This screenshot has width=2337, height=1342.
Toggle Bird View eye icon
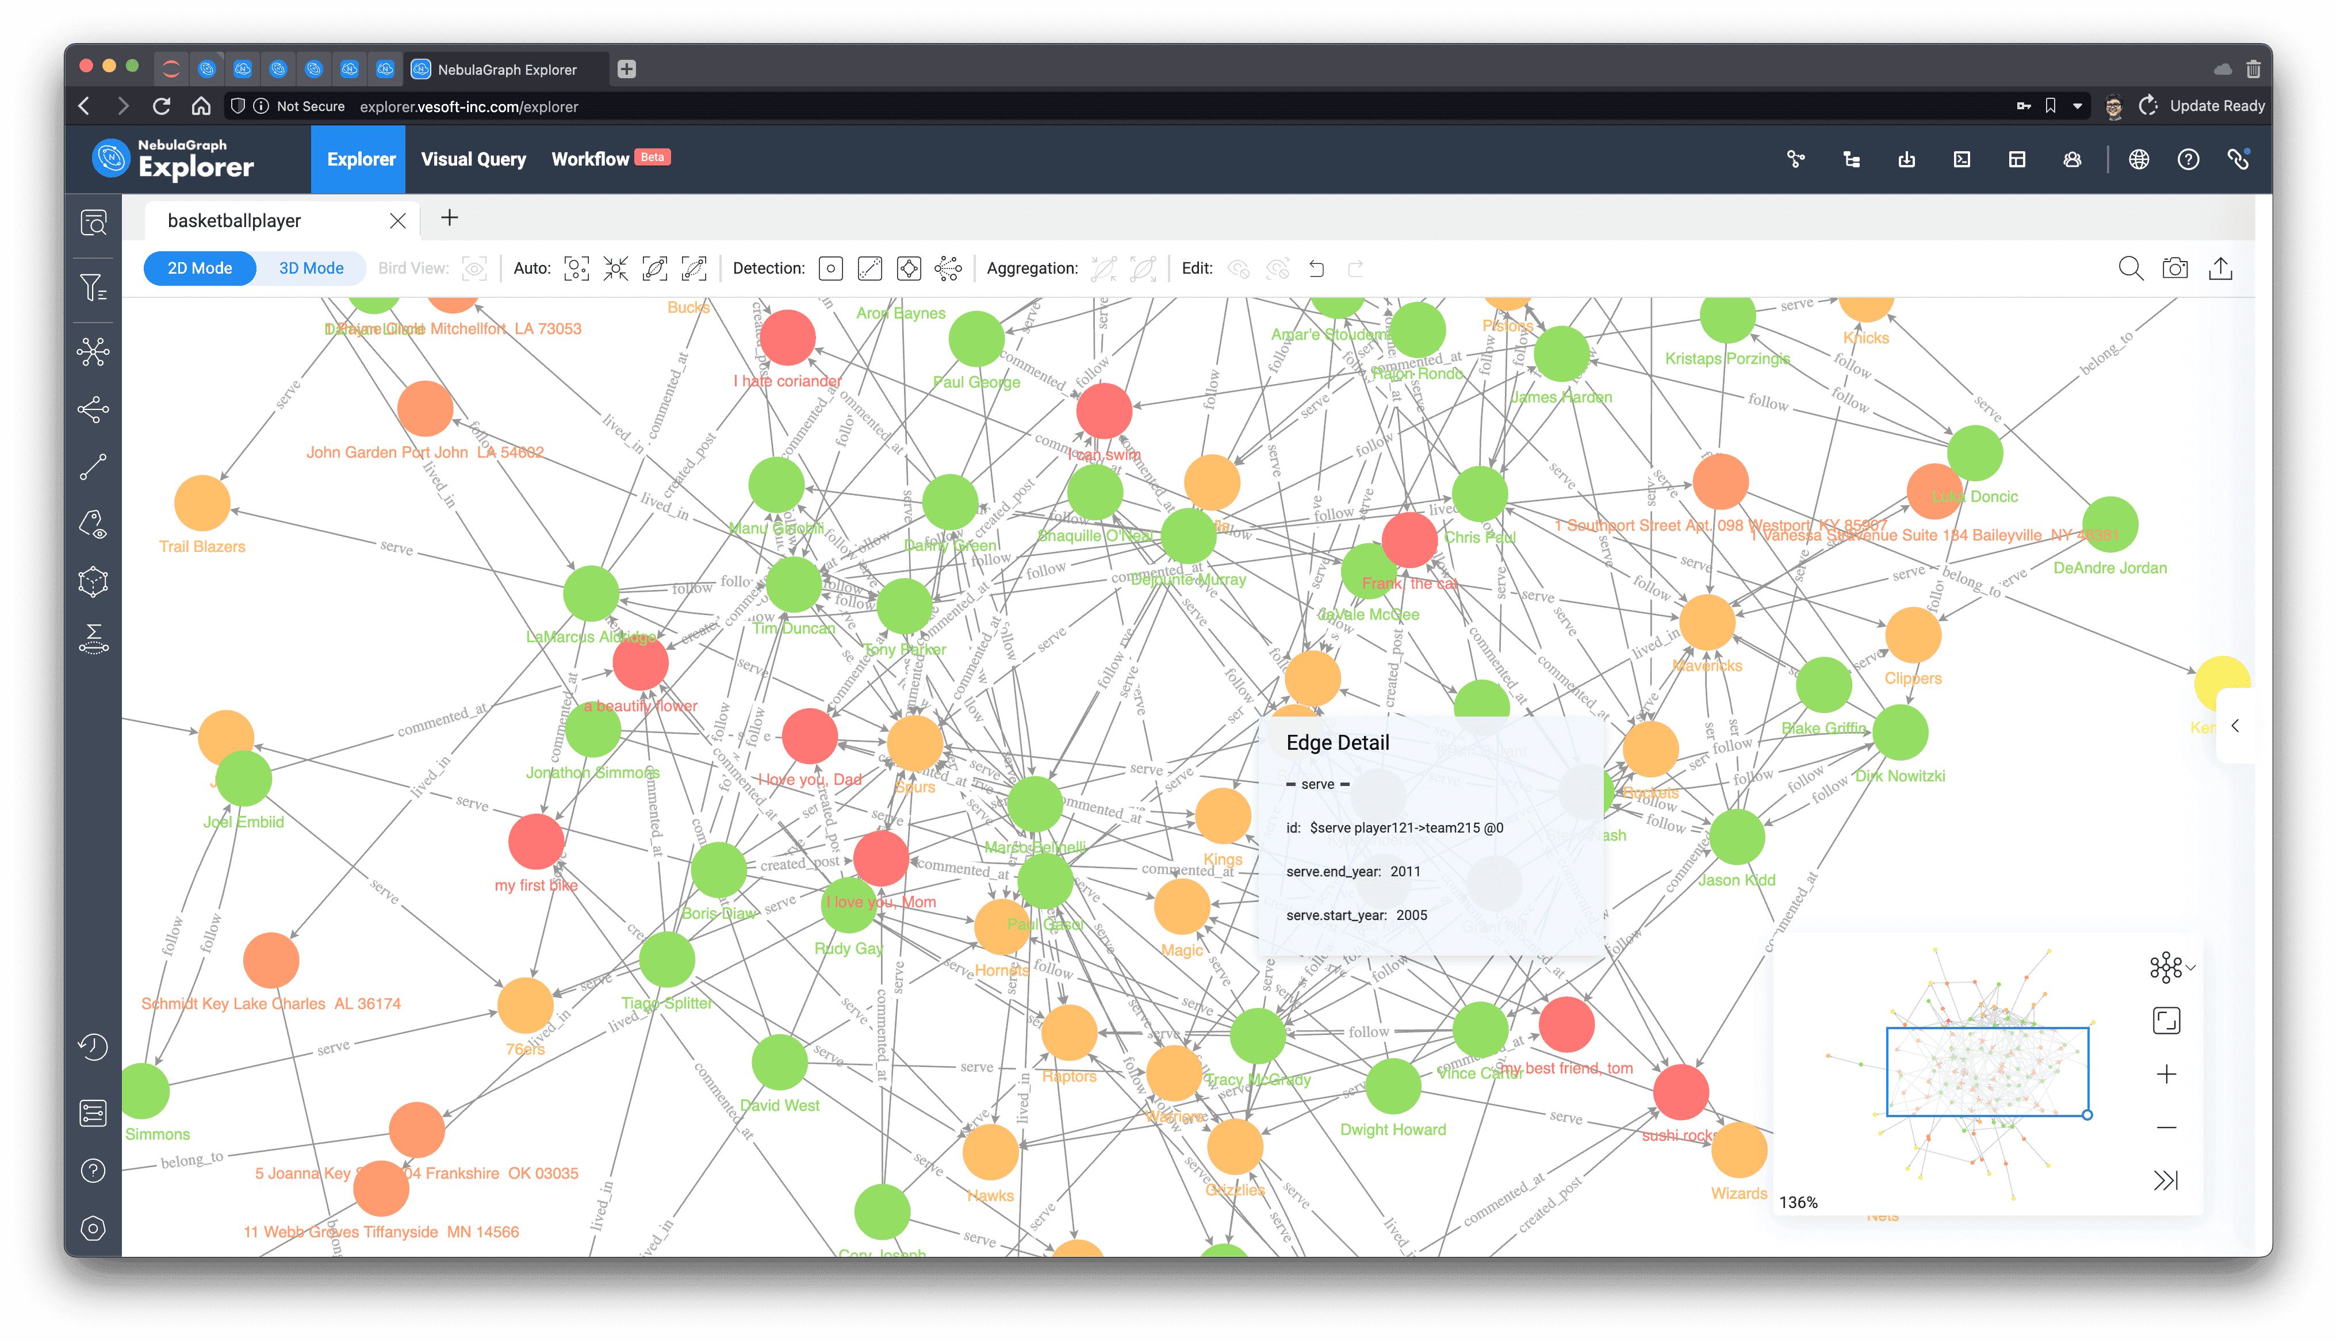point(474,268)
